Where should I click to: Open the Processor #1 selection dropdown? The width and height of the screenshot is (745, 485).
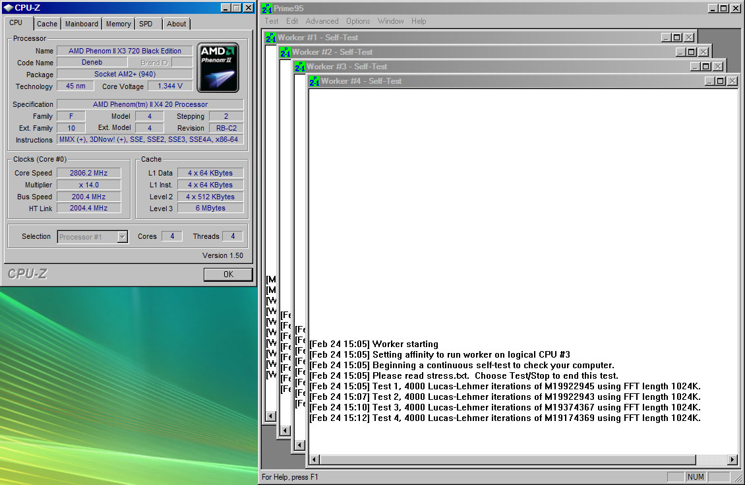(x=123, y=237)
